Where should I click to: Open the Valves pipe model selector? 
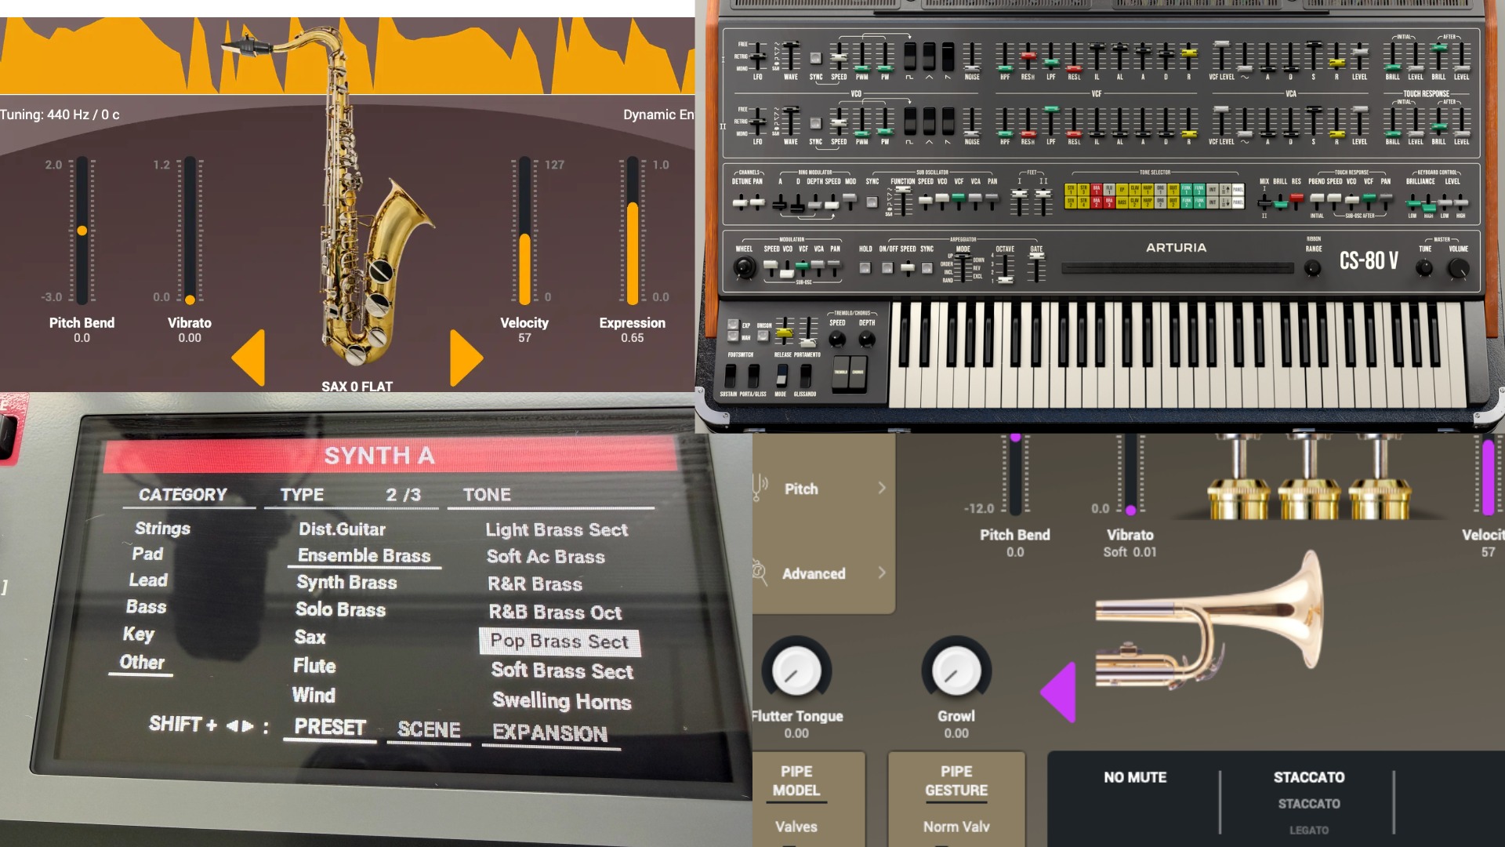796,827
